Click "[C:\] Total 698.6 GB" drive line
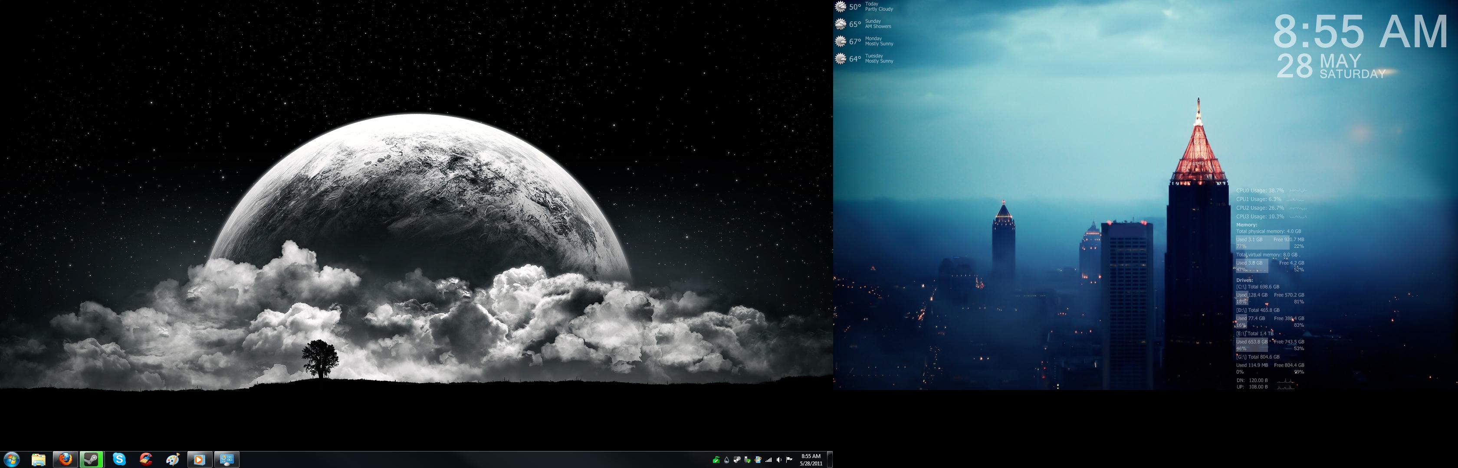The width and height of the screenshot is (1458, 468). point(1258,286)
